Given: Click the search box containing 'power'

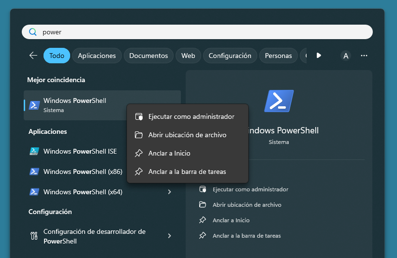Looking at the screenshot, I should coord(197,32).
